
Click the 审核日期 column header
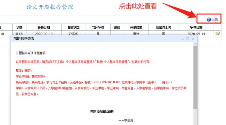tap(196, 27)
